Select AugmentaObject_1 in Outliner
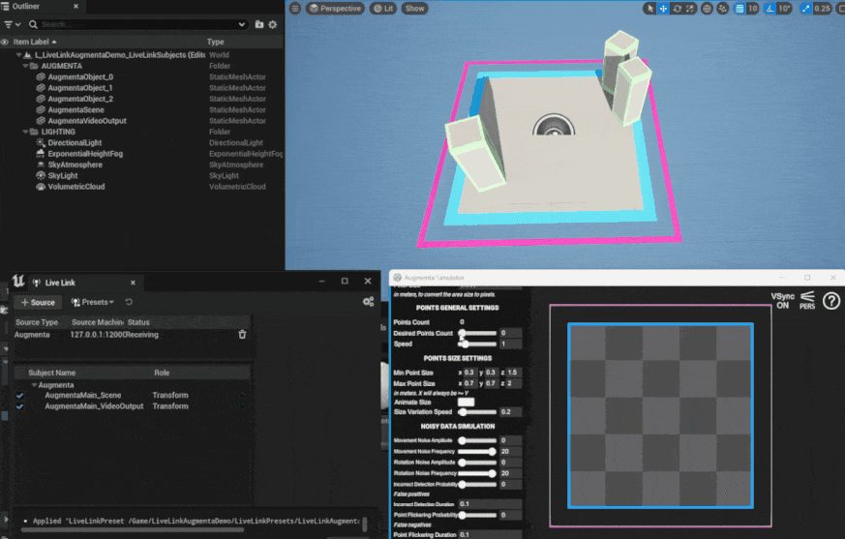 [x=80, y=88]
